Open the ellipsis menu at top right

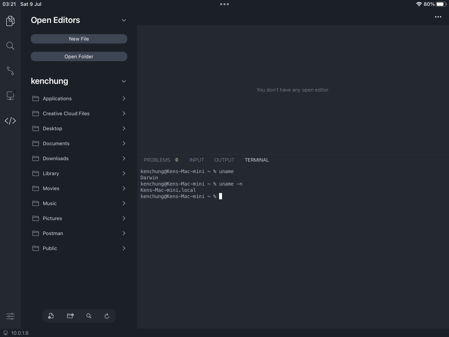tap(438, 17)
